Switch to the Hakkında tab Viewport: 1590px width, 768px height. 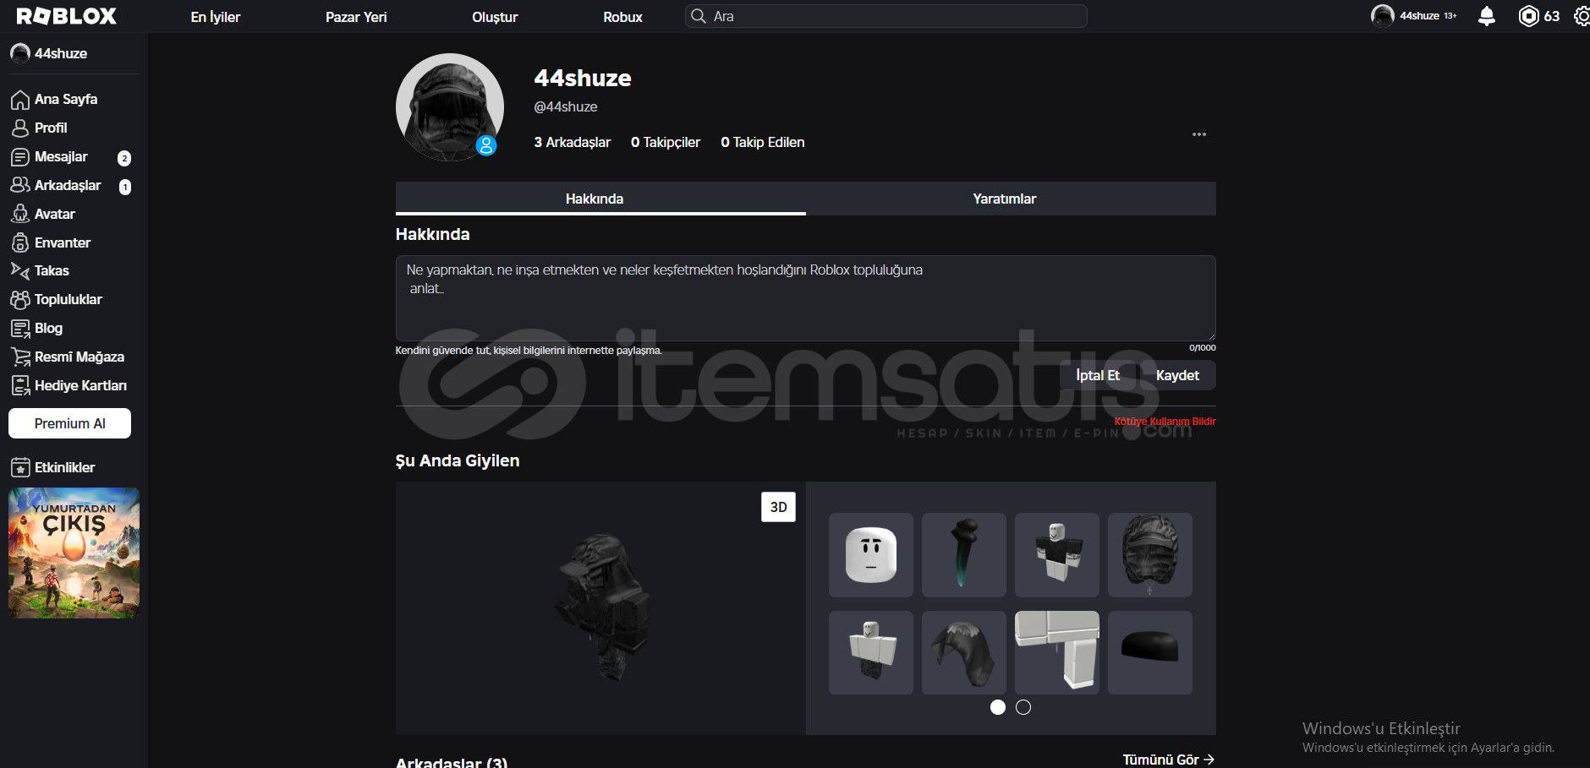point(600,199)
